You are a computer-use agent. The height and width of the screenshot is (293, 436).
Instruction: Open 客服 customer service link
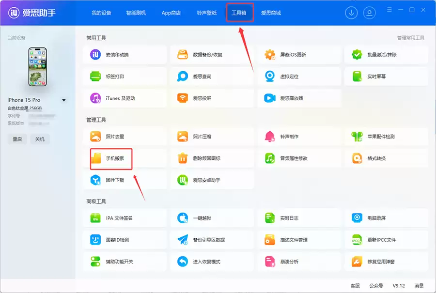(355, 286)
